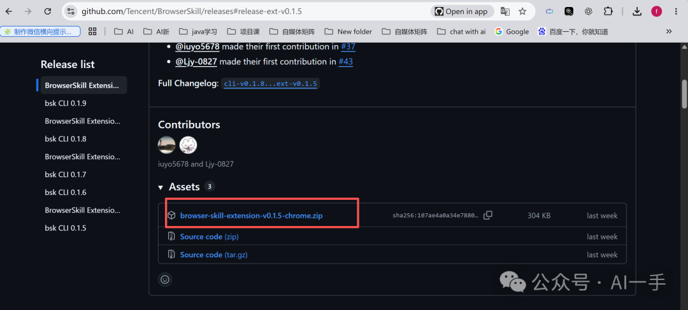Go back to the previous page
The image size is (688, 310).
point(9,11)
